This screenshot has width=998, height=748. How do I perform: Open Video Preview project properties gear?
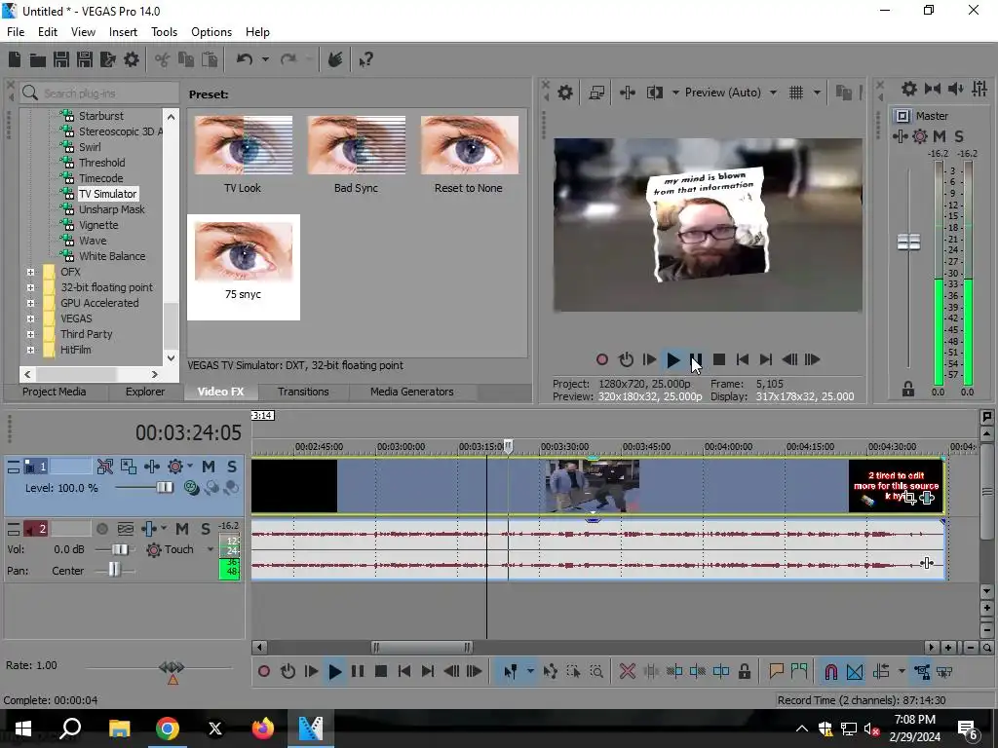pos(565,93)
